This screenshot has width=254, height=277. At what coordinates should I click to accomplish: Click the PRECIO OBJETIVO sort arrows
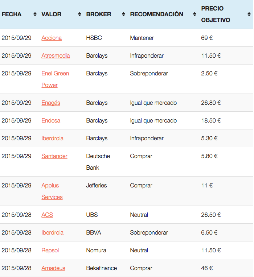pos(249,14)
